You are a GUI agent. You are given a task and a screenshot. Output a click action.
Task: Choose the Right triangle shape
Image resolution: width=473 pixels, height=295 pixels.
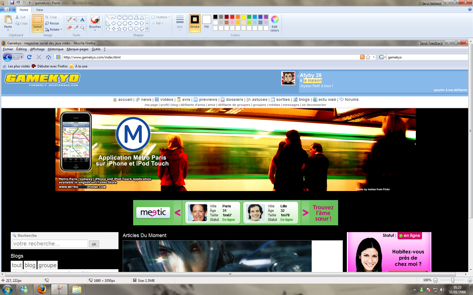coord(108,23)
